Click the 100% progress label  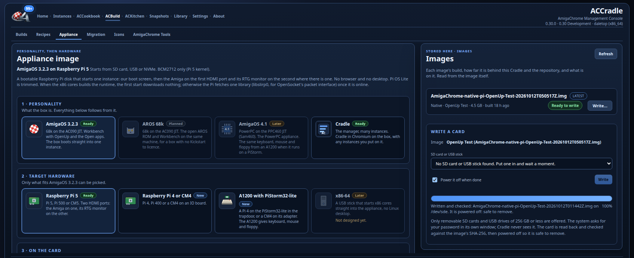607,206
